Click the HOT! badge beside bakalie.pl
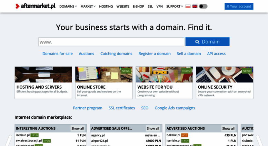The image size is (268, 146). pos(185,135)
